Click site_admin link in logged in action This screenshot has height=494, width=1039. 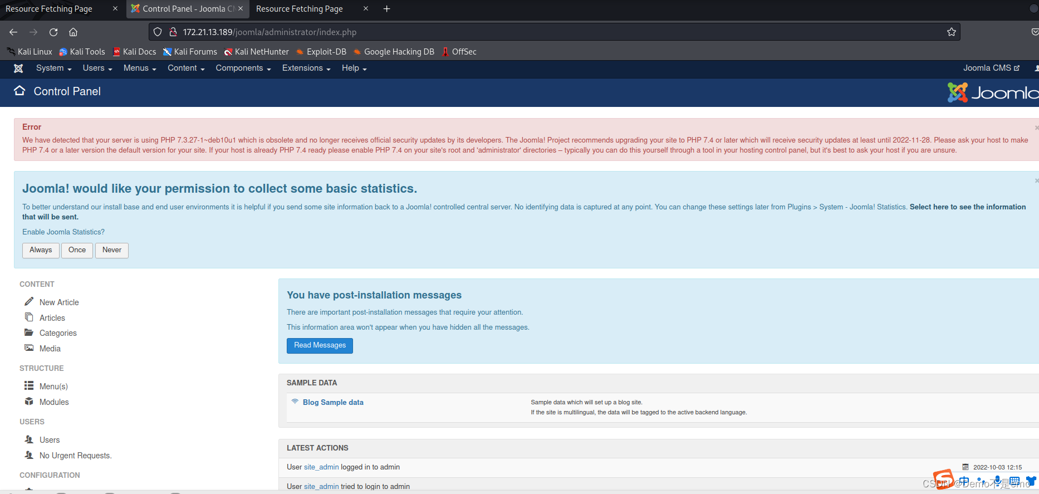[x=321, y=467]
